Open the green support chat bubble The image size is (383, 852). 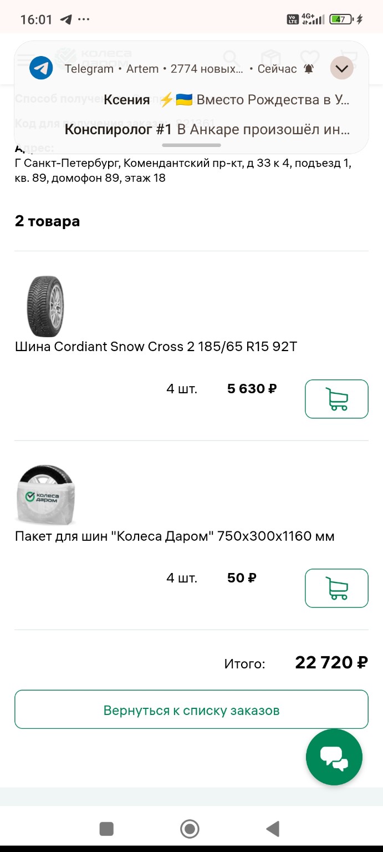pos(333,757)
